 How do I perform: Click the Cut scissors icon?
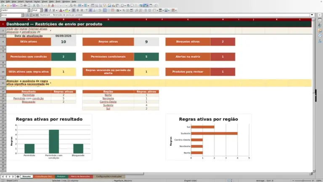pos(34,5)
